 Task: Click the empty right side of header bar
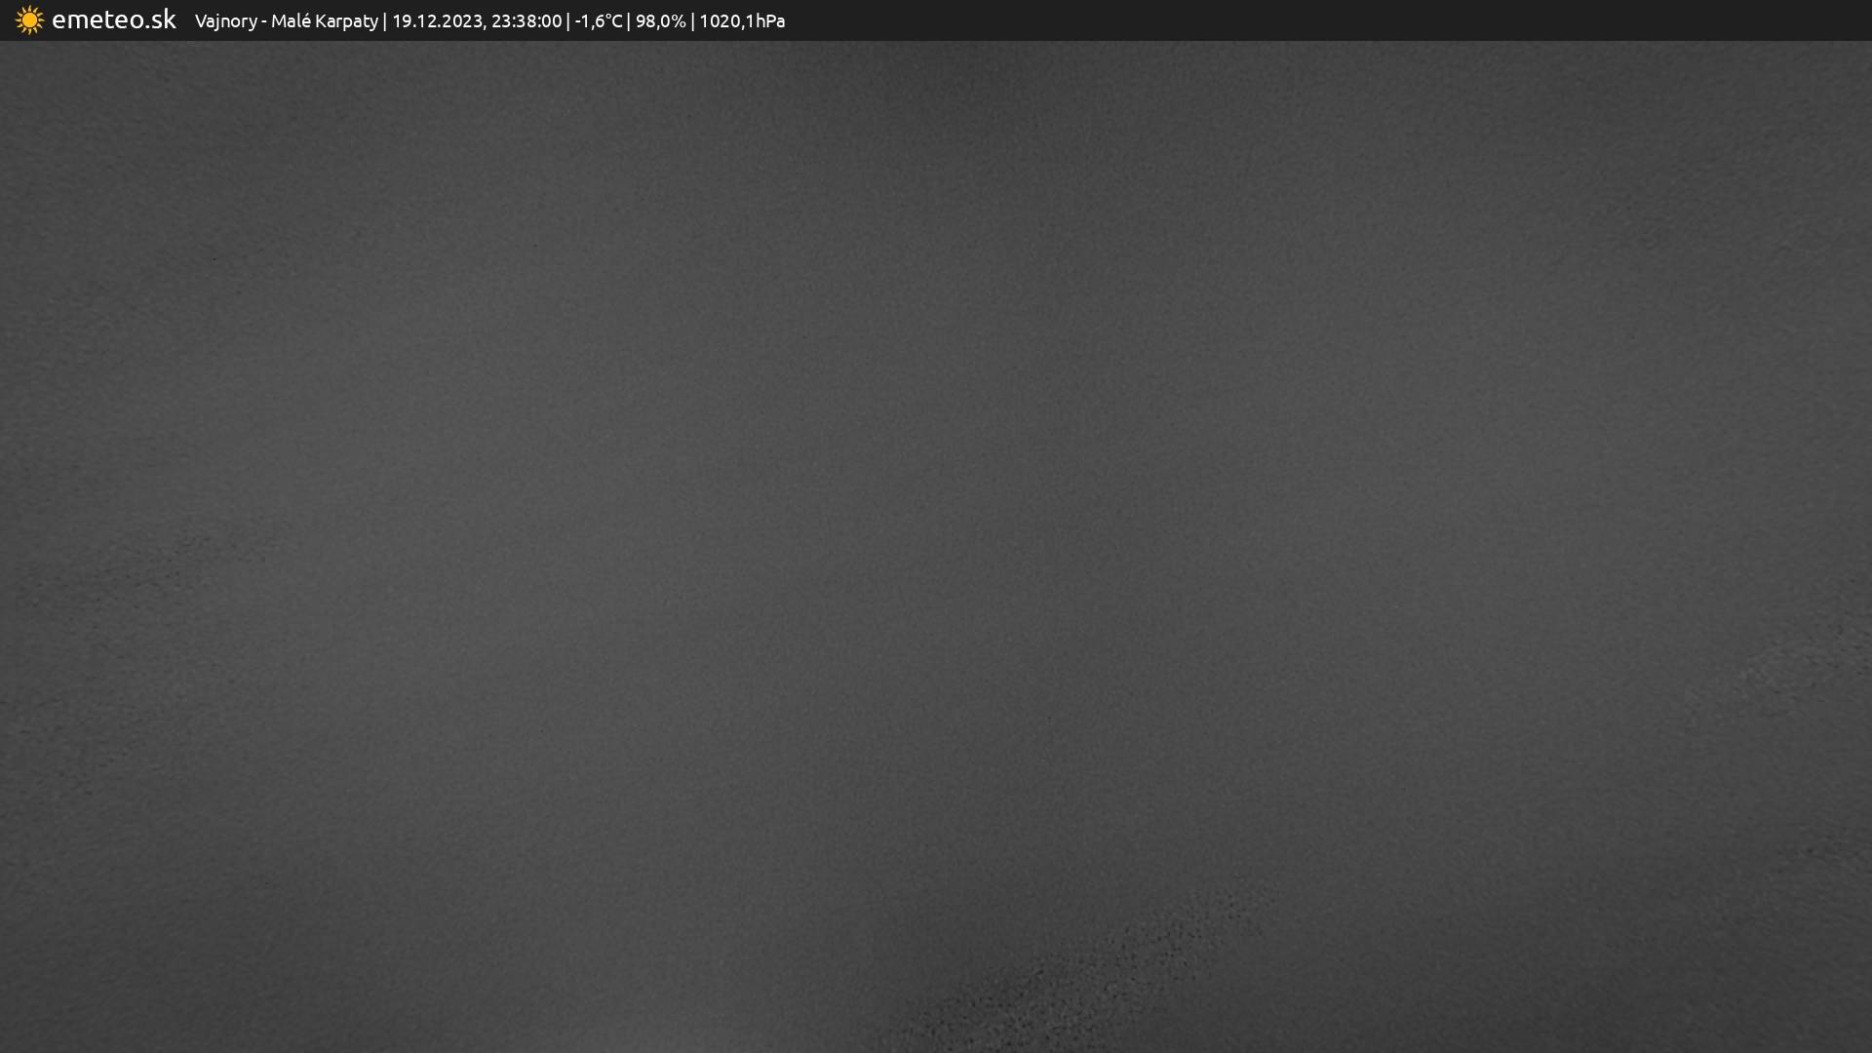[1365, 20]
